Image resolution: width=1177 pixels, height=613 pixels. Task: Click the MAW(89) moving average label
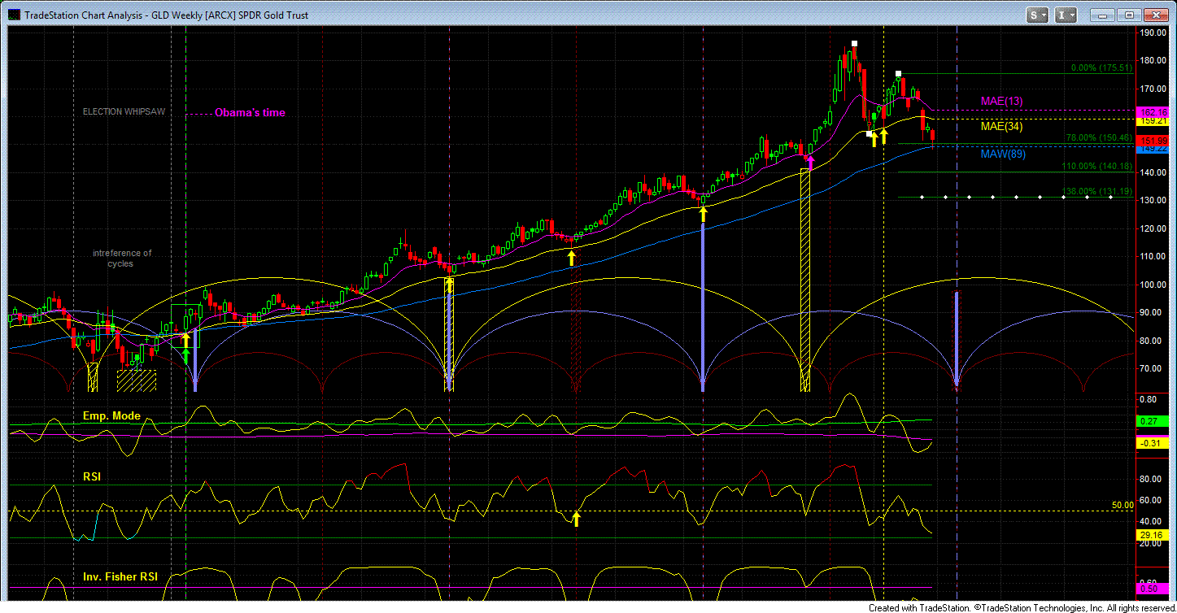pos(1001,153)
